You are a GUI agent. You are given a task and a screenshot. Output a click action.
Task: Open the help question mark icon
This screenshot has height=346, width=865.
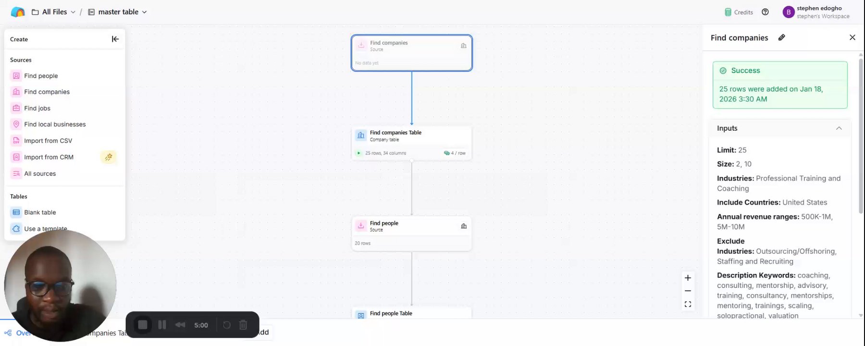pos(765,12)
